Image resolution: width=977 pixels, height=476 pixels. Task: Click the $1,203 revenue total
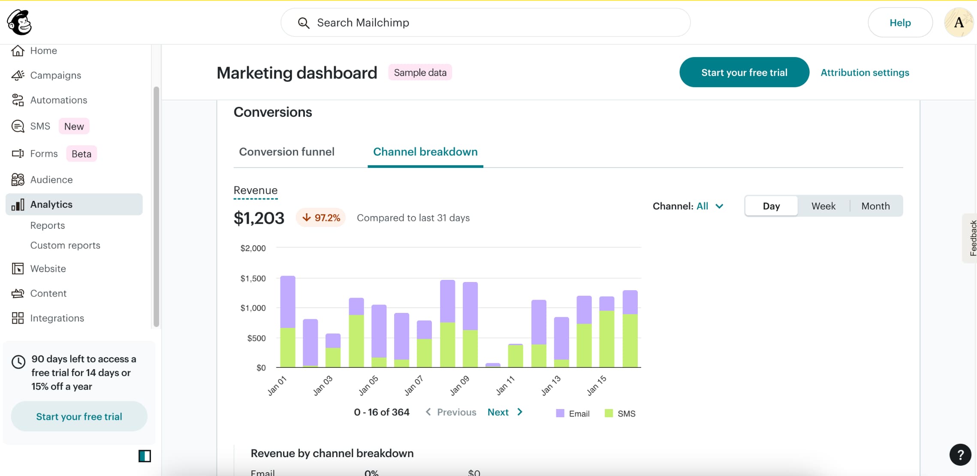(259, 218)
